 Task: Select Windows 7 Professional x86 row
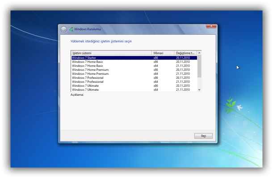point(134,77)
